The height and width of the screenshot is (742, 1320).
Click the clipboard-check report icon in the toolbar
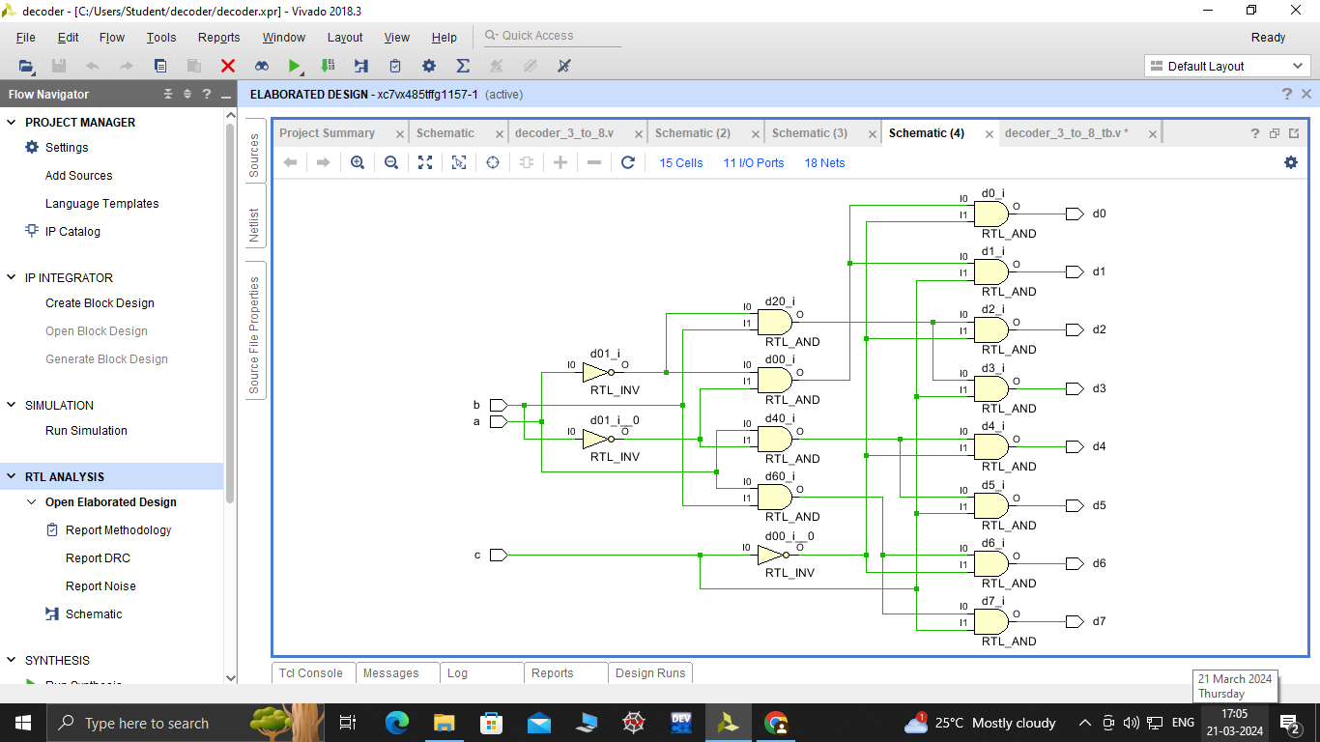(x=395, y=66)
